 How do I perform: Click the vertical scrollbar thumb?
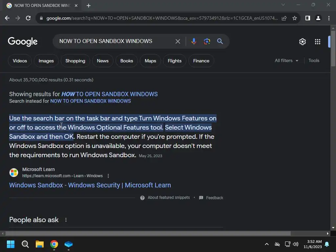(x=333, y=49)
